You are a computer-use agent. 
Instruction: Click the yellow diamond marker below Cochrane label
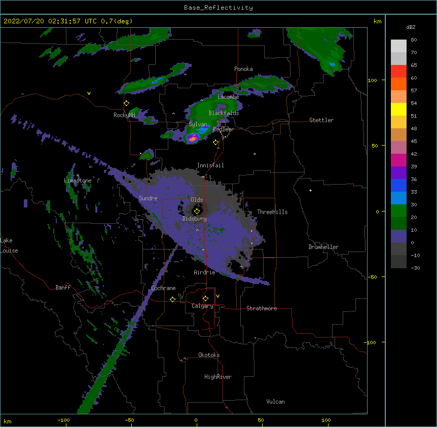[x=172, y=299]
